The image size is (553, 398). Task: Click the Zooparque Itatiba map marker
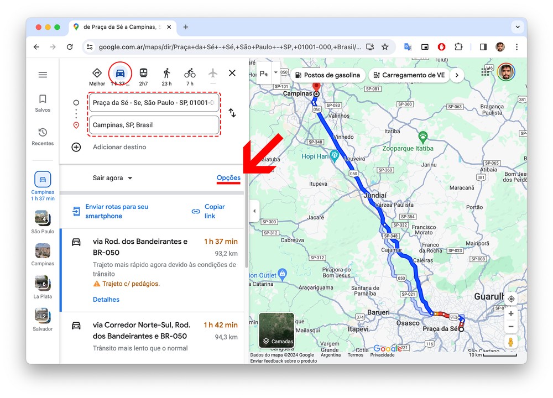422,137
